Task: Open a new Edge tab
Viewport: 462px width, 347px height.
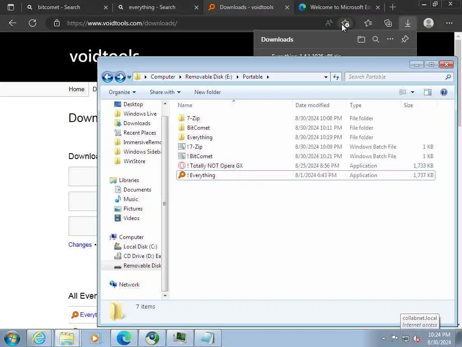Action: (393, 7)
